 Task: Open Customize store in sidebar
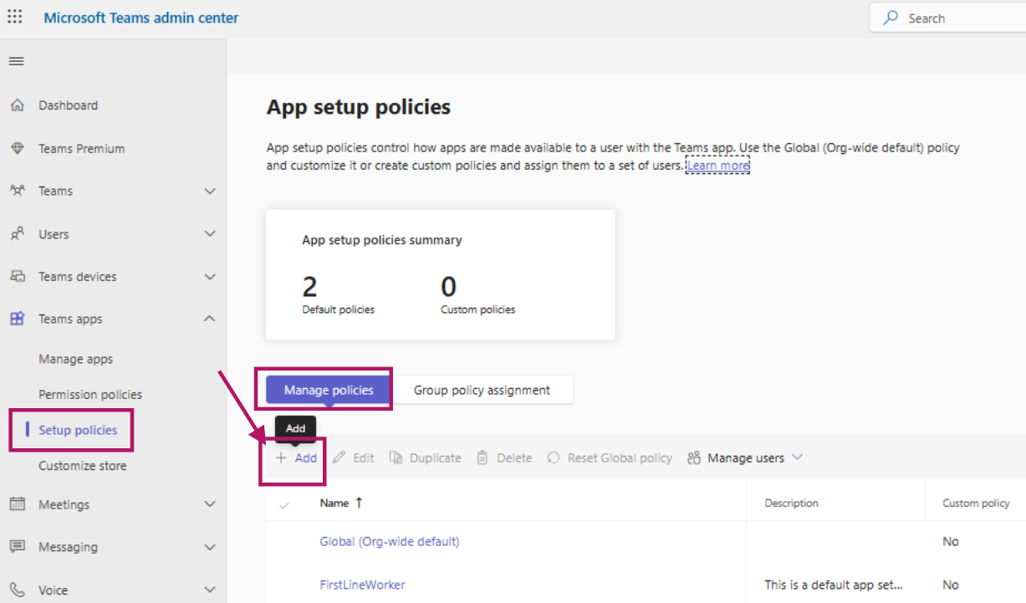click(x=83, y=465)
